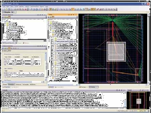Click the red pencil draw toolbar icon
Viewport: 151px width, 113px height.
tap(98, 9)
